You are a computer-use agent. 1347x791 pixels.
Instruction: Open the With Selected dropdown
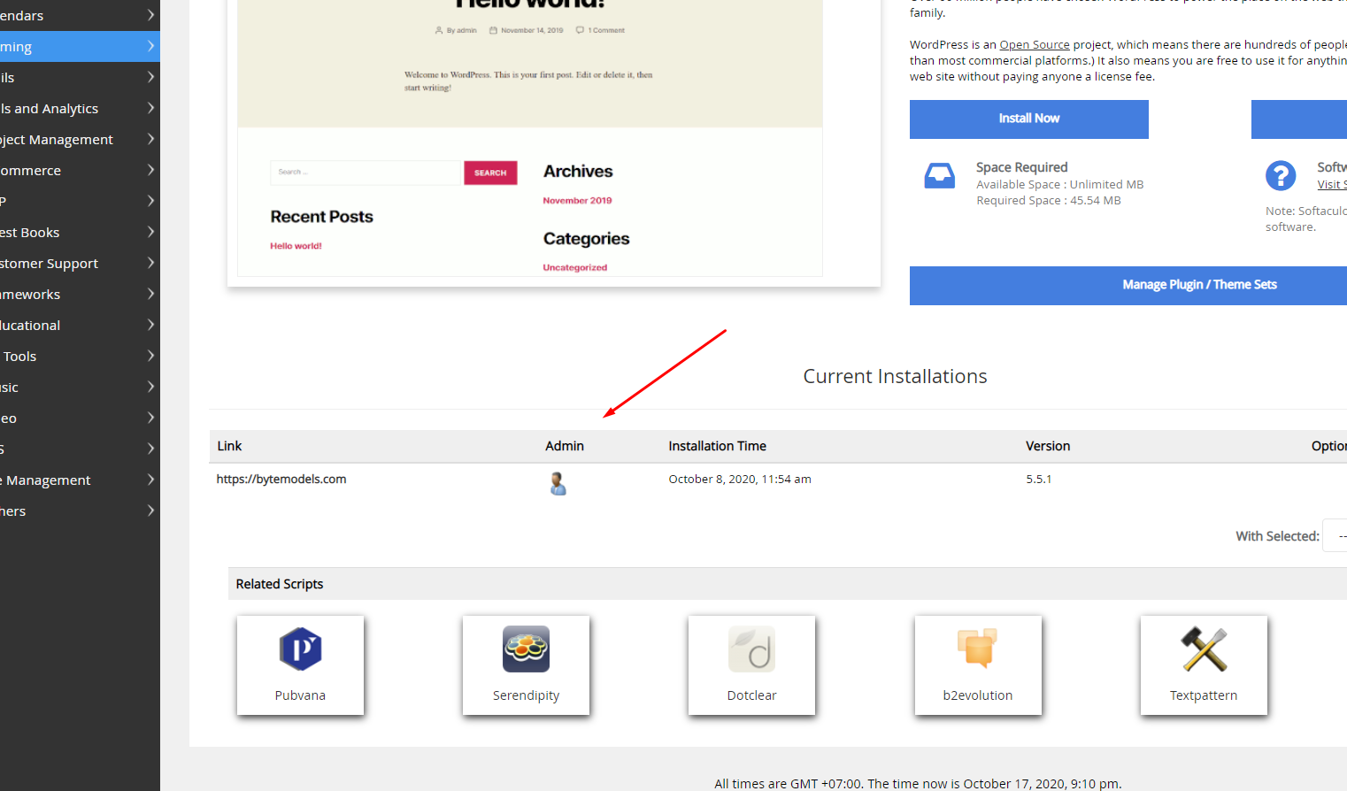1335,536
